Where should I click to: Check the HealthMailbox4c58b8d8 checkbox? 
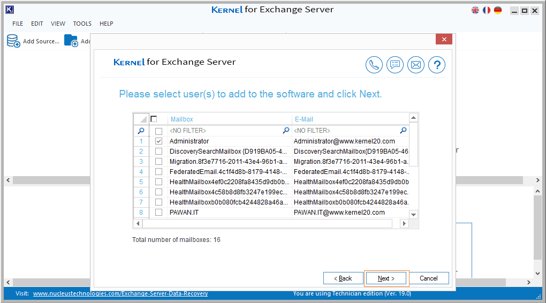click(159, 192)
